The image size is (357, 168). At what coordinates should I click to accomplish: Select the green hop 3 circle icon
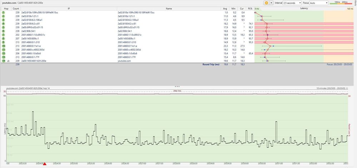[4, 20]
